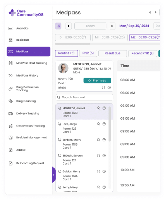This screenshot has height=200, width=165.
Task: Collapse the sidebar with purple chevron handle
Action: [54, 175]
